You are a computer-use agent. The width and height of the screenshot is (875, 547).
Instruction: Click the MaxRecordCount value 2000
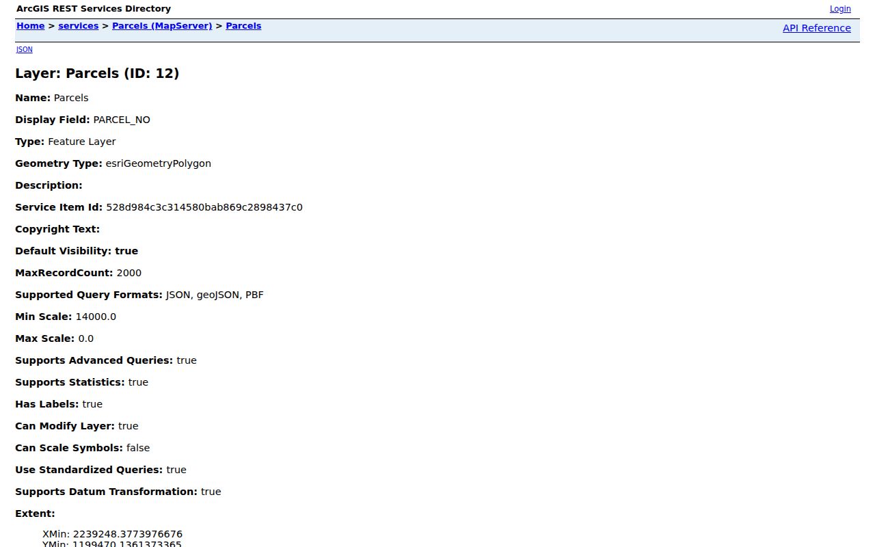129,273
